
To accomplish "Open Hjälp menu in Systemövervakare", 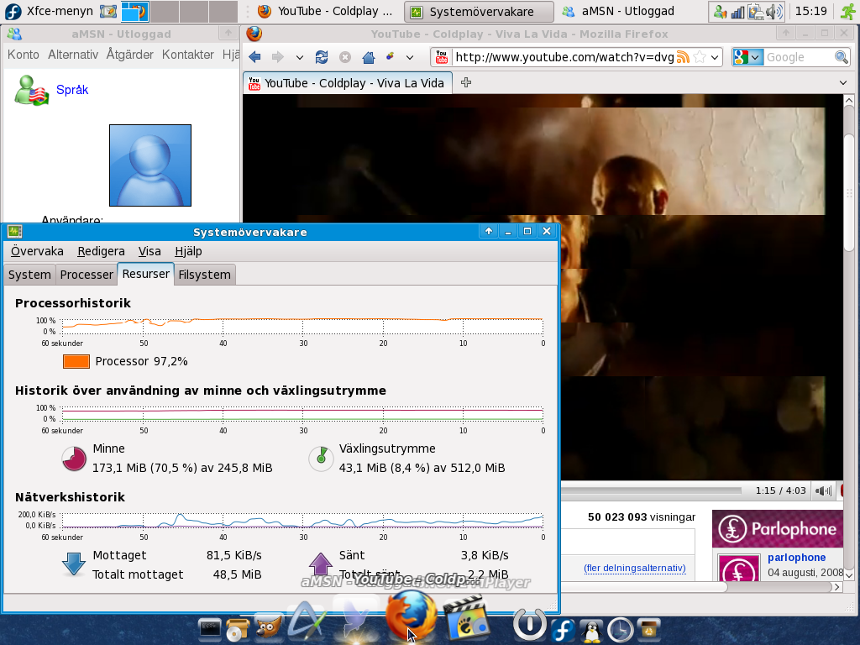I will click(188, 251).
